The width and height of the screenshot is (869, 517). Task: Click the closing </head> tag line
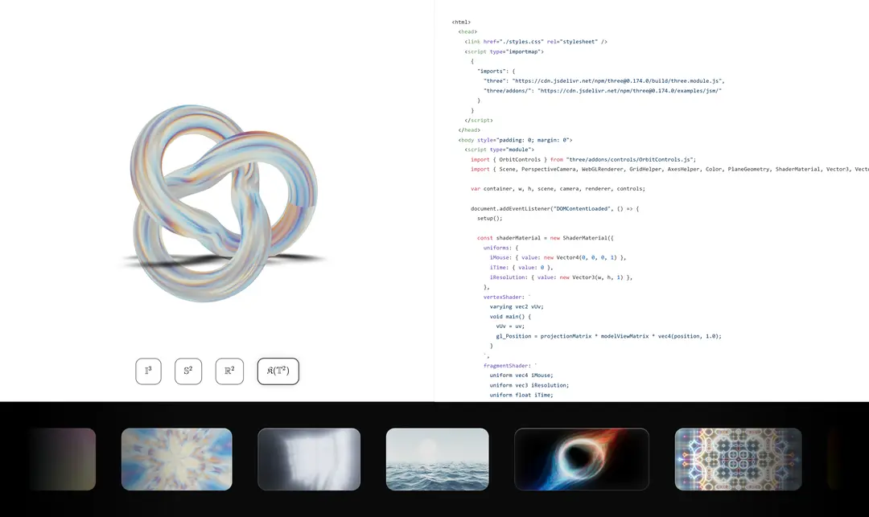[x=469, y=130]
